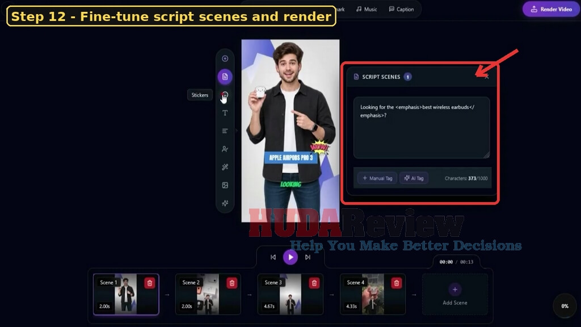This screenshot has width=581, height=327.
Task: Click the script text area with earbuds line
Action: click(422, 128)
